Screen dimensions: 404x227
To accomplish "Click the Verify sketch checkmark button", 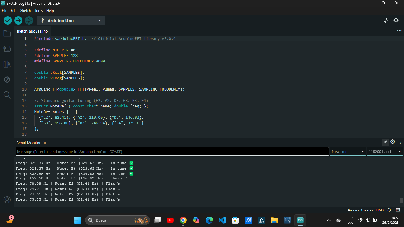I will click(8, 20).
